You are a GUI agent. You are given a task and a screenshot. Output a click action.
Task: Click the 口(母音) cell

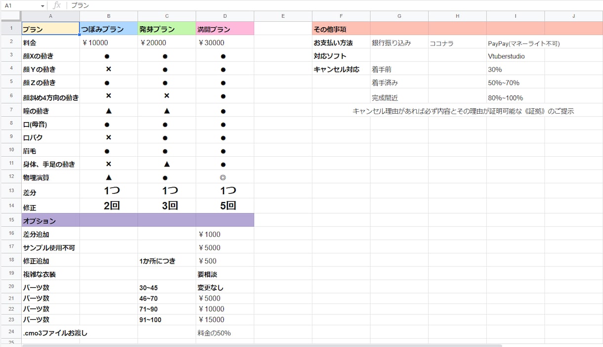pyautogui.click(x=51, y=124)
